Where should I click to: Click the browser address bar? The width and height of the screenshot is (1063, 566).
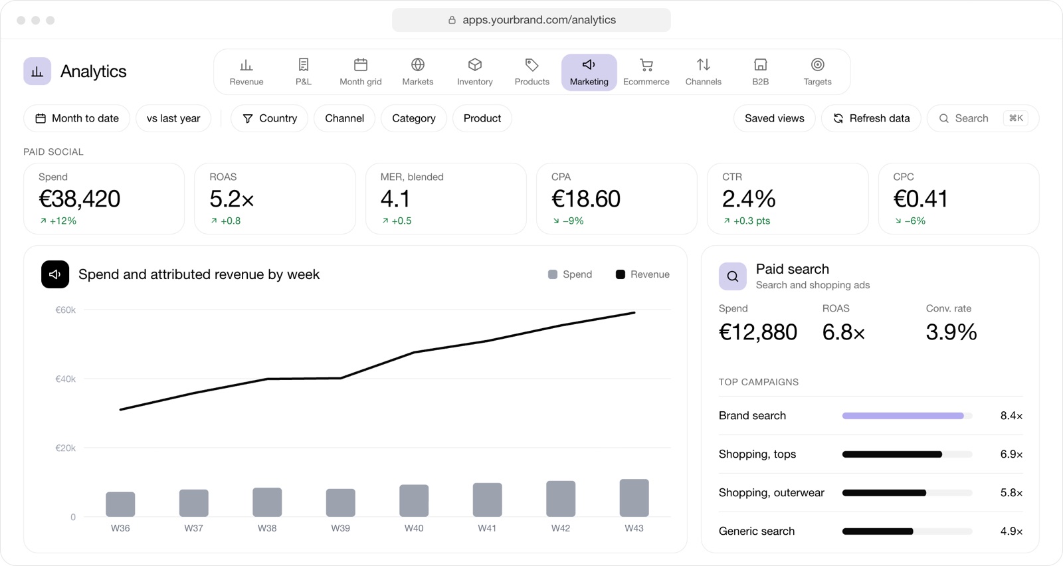click(x=531, y=20)
